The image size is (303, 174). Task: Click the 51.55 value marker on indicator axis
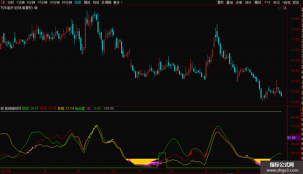291,138
